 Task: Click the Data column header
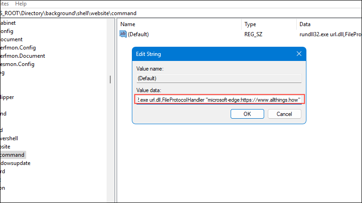pyautogui.click(x=305, y=24)
